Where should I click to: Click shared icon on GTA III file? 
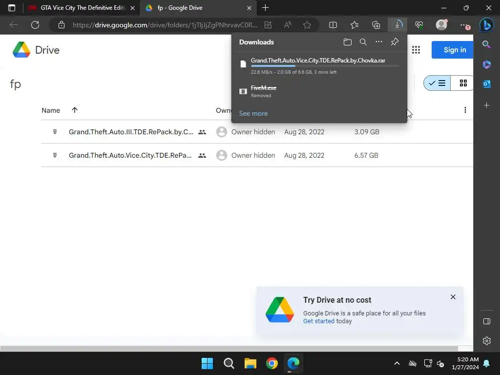[x=202, y=132]
